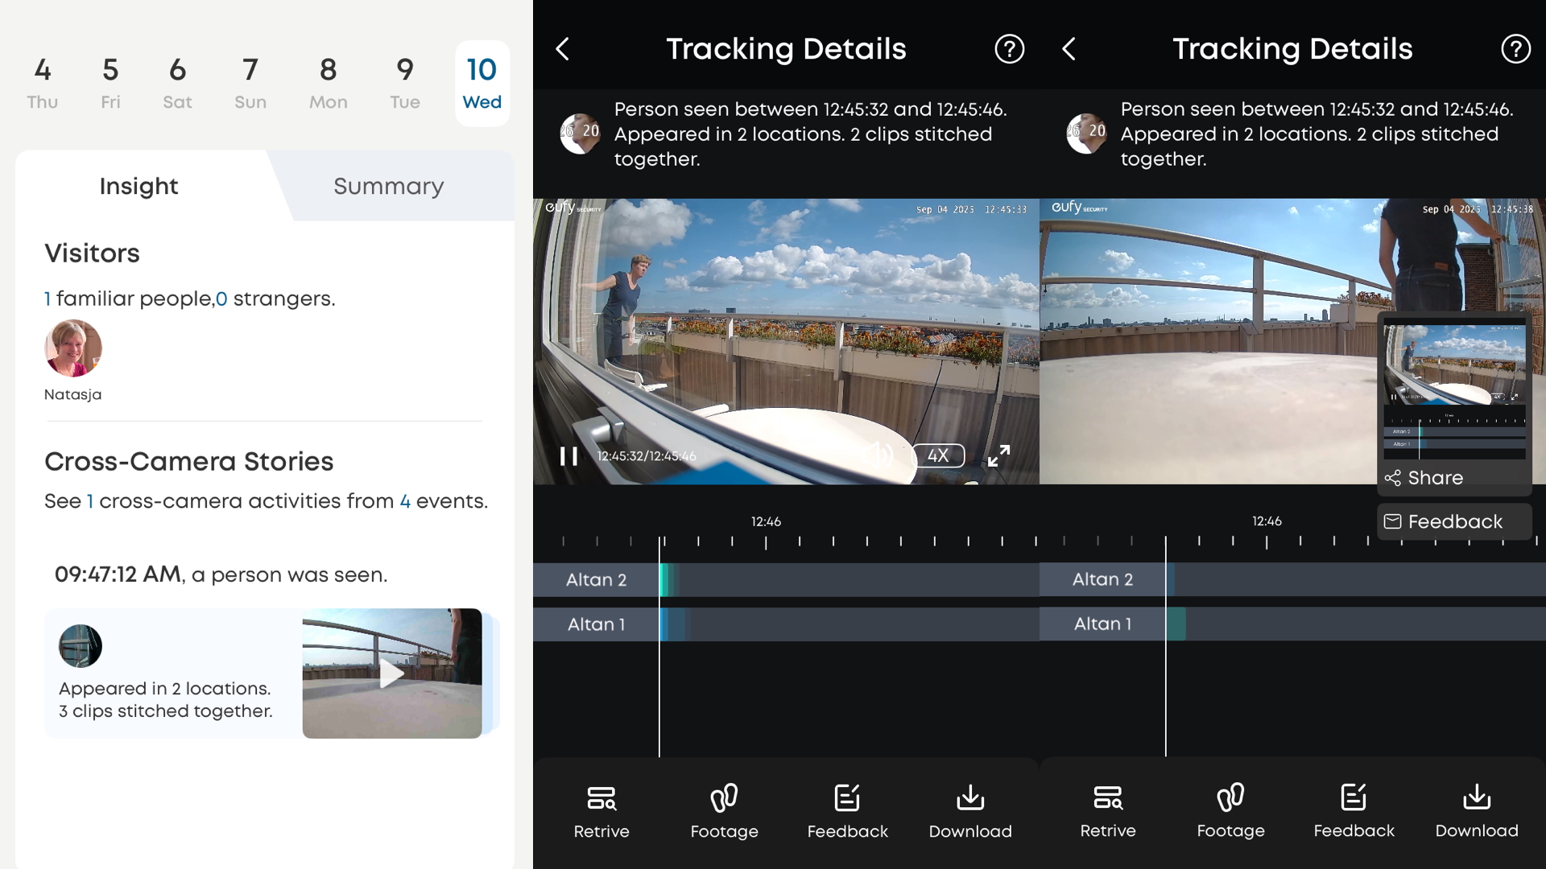Pause the video playback
The width and height of the screenshot is (1546, 869).
point(568,456)
